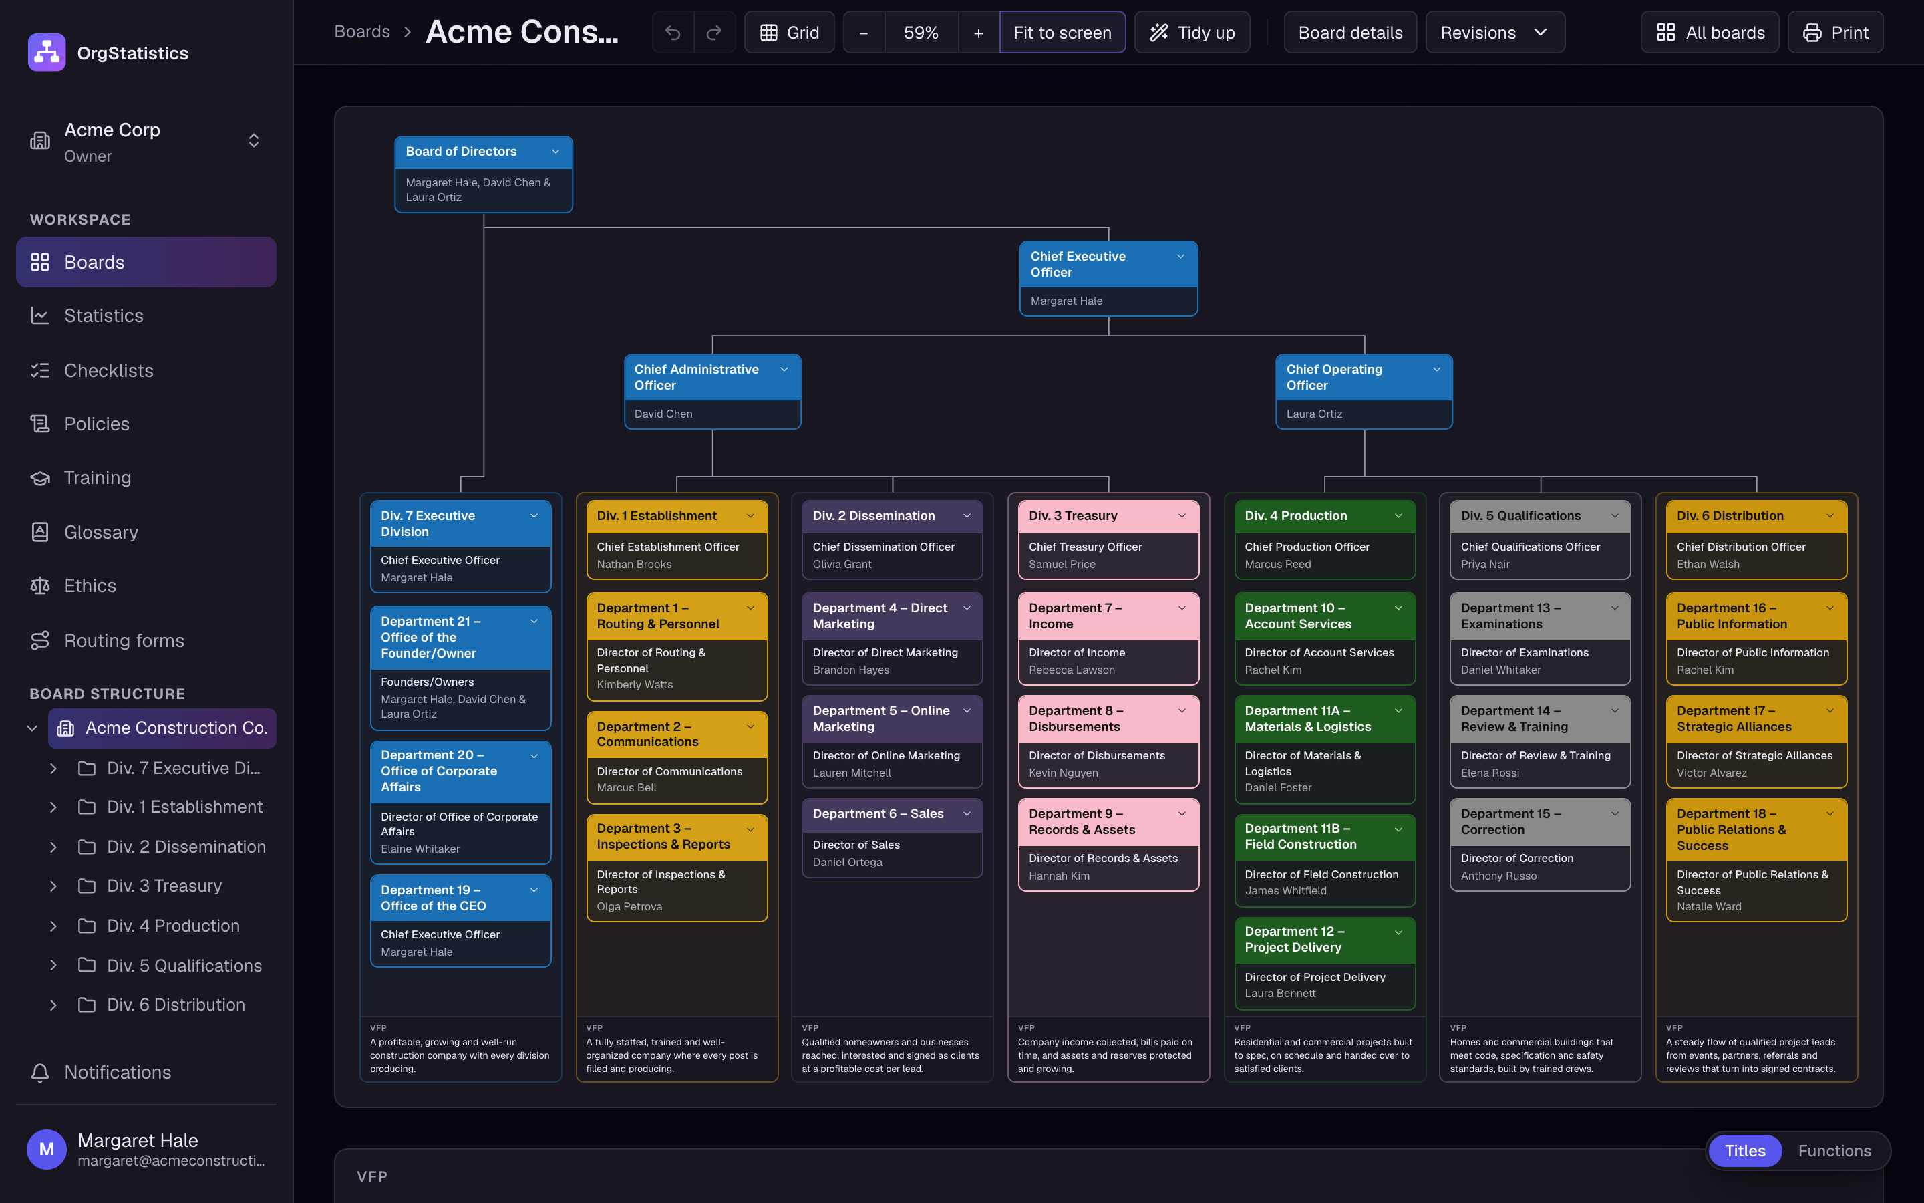Expand the Div. 3 Treasury tree folder
This screenshot has width=1924, height=1203.
click(x=53, y=886)
